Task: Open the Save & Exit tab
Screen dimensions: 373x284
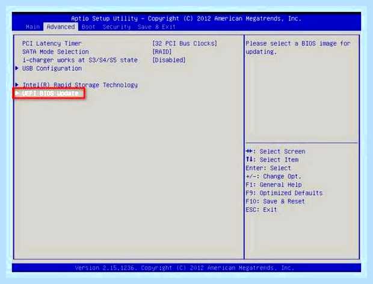Action: coord(156,27)
